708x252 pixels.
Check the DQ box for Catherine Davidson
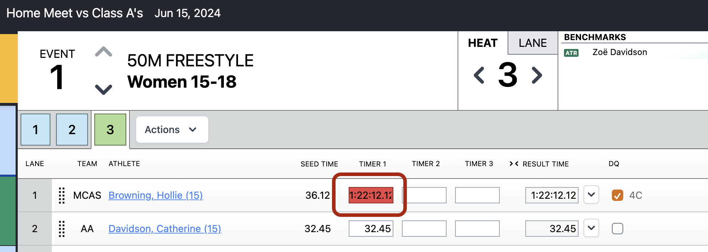click(x=618, y=229)
